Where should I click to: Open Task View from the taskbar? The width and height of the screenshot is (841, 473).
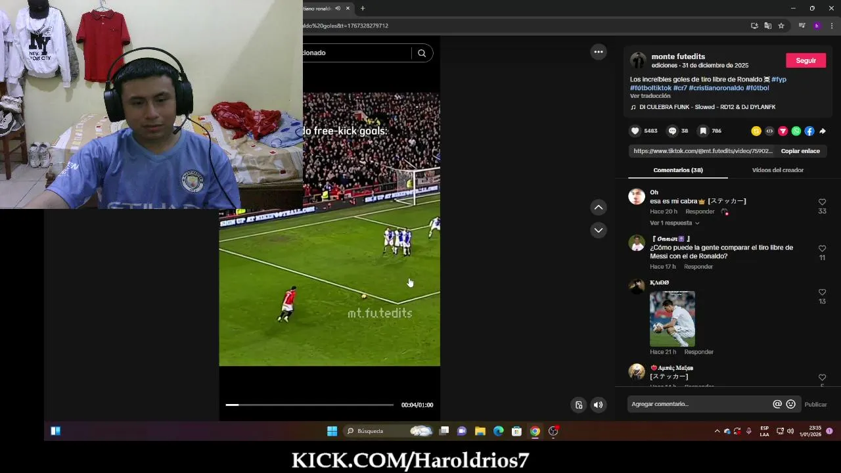point(444,431)
